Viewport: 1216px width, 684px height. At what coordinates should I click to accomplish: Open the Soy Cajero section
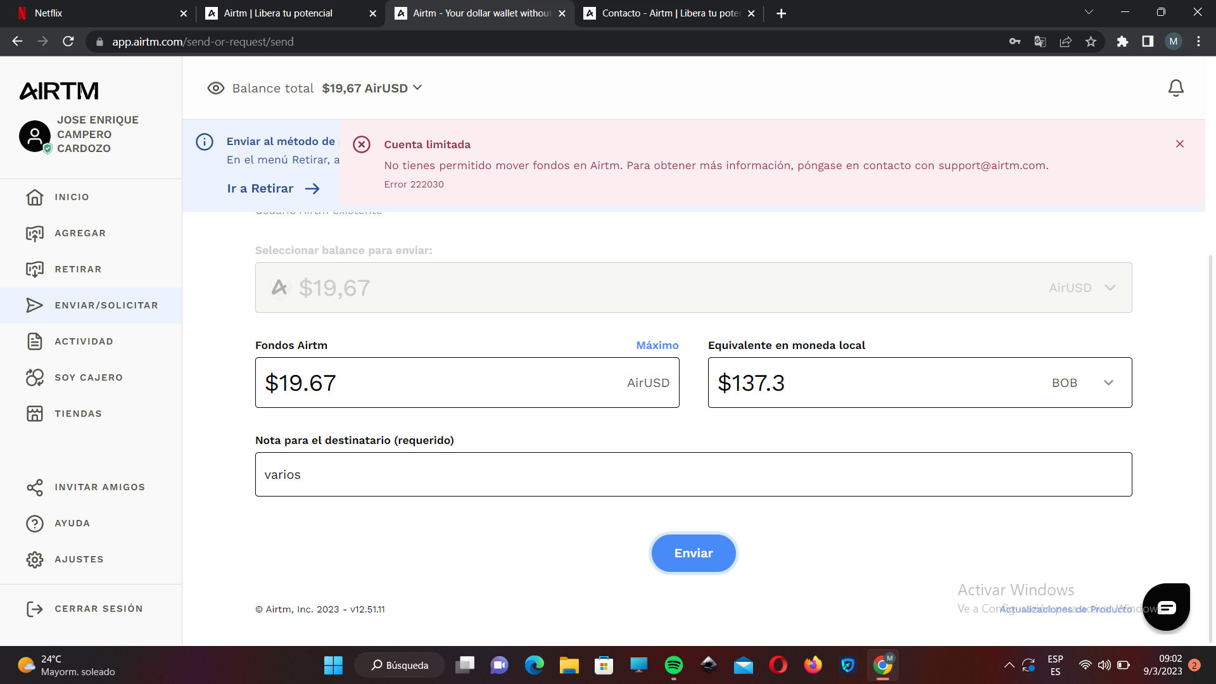tap(89, 377)
